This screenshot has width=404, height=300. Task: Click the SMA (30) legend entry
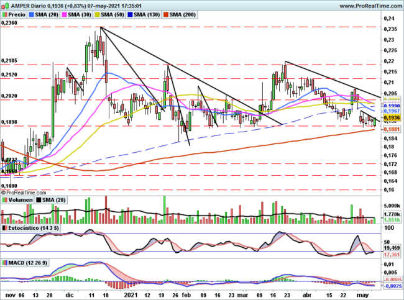point(80,14)
